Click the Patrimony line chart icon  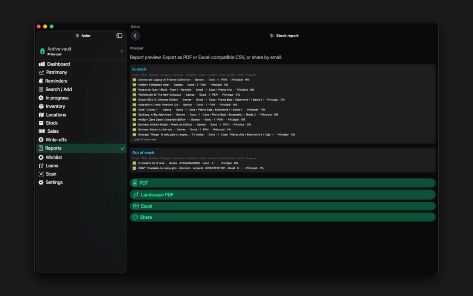[x=41, y=73]
